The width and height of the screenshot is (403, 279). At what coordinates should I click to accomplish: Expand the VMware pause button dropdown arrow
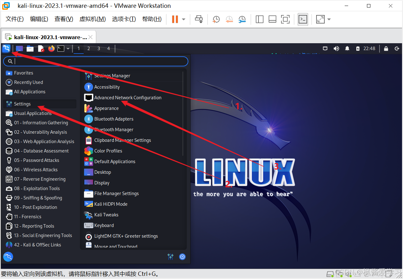[184, 19]
